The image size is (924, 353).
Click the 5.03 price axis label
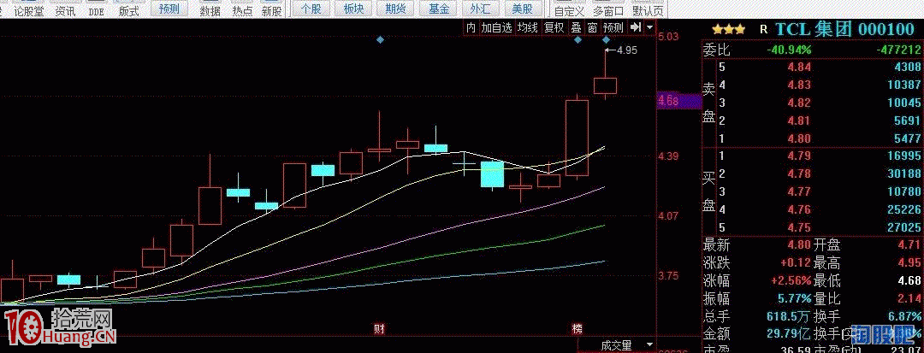[668, 37]
